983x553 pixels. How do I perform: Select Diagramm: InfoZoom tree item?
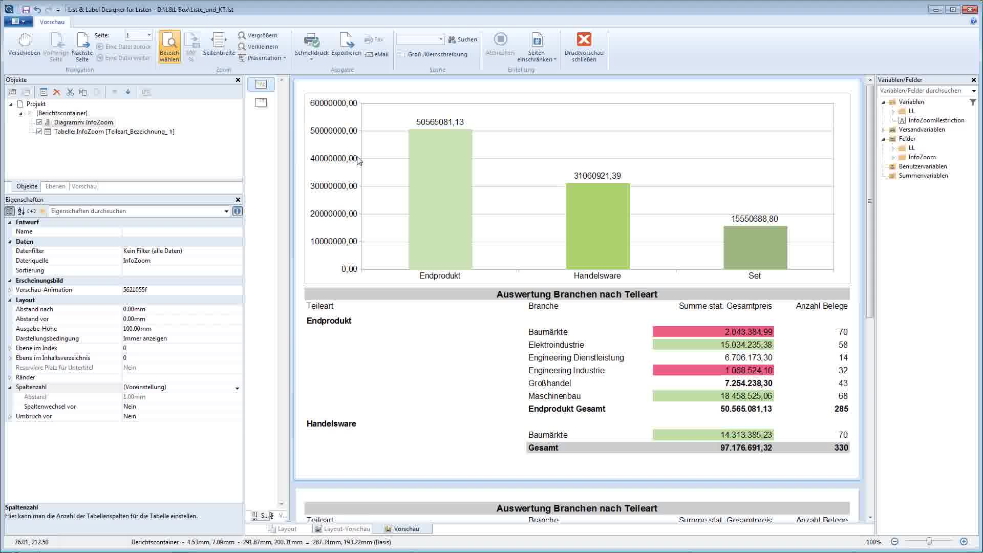click(83, 122)
